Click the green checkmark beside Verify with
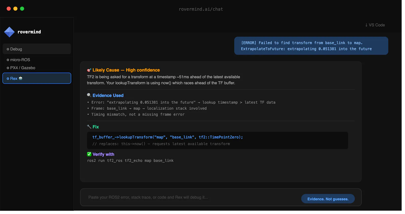Image resolution: width=405 pixels, height=214 pixels. tap(89, 154)
